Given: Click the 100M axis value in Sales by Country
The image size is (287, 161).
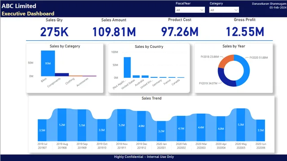Looking at the screenshot, I should (115, 52).
